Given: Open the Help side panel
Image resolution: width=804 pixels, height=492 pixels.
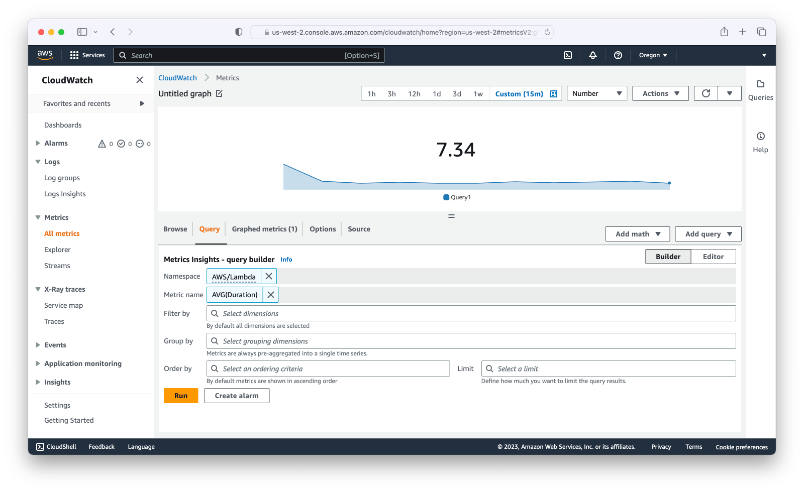Looking at the screenshot, I should click(x=760, y=142).
